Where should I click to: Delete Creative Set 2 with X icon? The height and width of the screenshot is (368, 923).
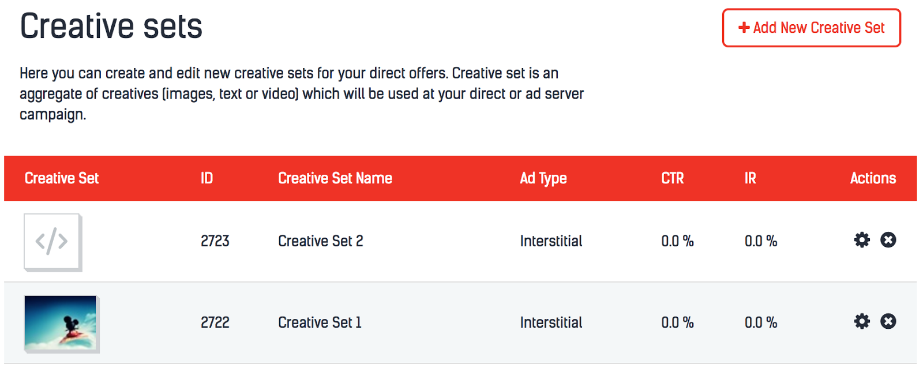(888, 240)
